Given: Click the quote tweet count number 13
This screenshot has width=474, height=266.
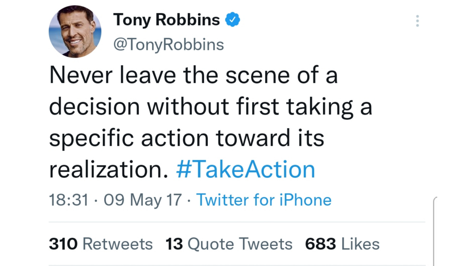Looking at the screenshot, I should coord(174,244).
